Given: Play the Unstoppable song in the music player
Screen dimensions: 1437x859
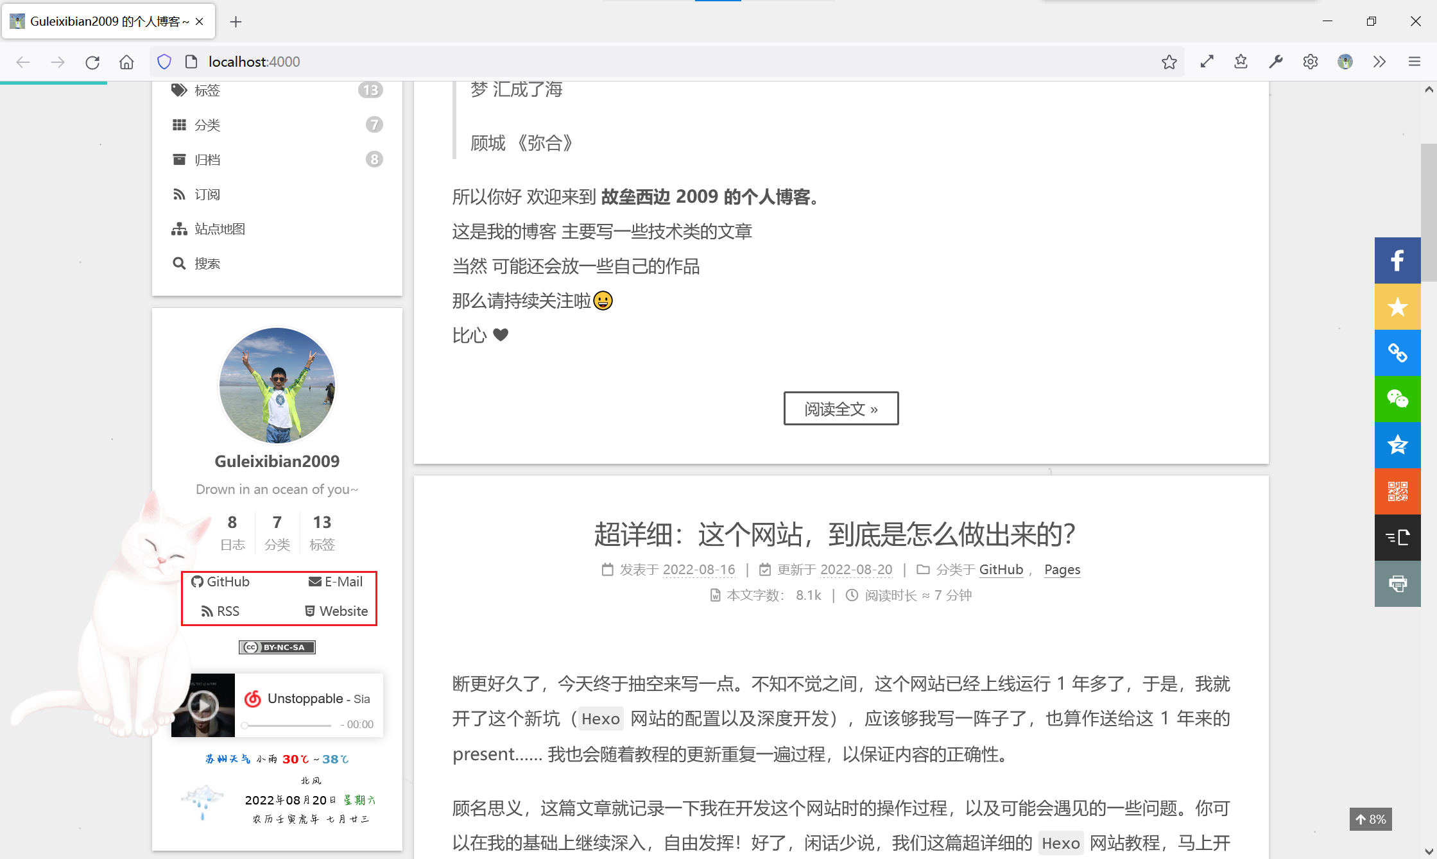Looking at the screenshot, I should pyautogui.click(x=203, y=706).
